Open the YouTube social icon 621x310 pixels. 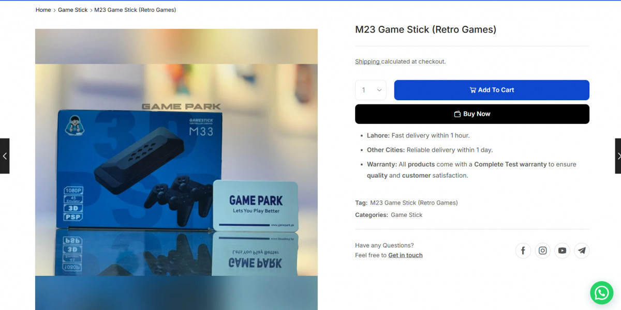click(563, 251)
